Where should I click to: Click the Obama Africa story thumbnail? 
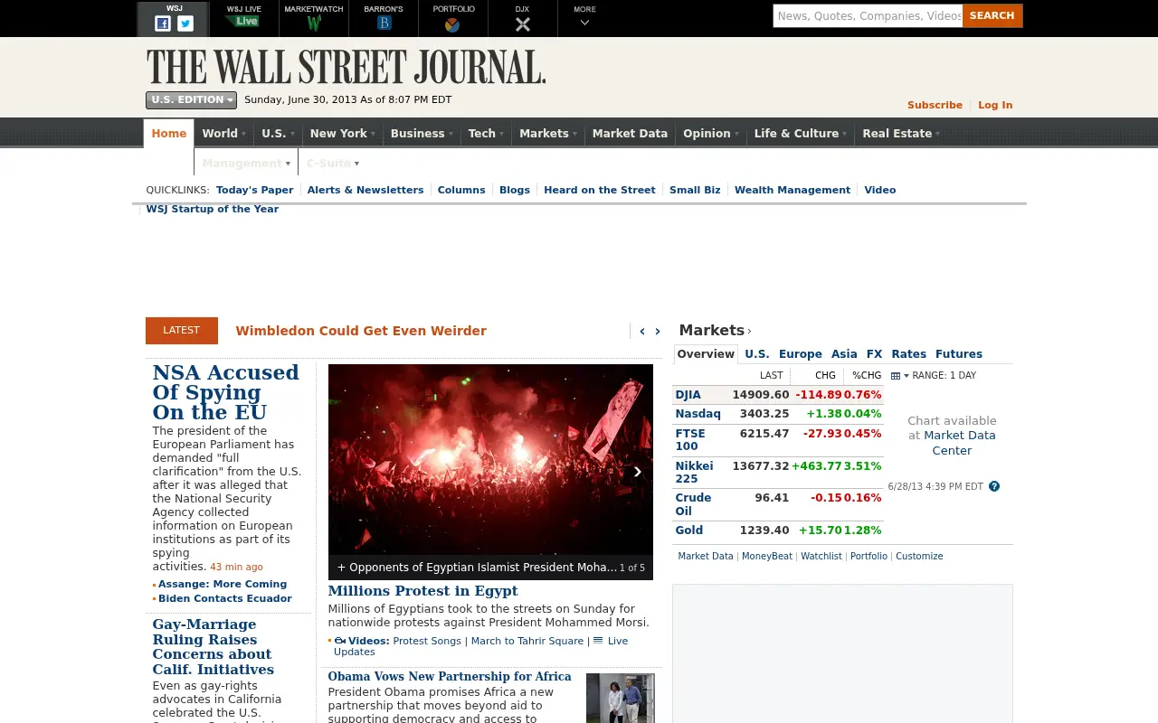click(620, 698)
